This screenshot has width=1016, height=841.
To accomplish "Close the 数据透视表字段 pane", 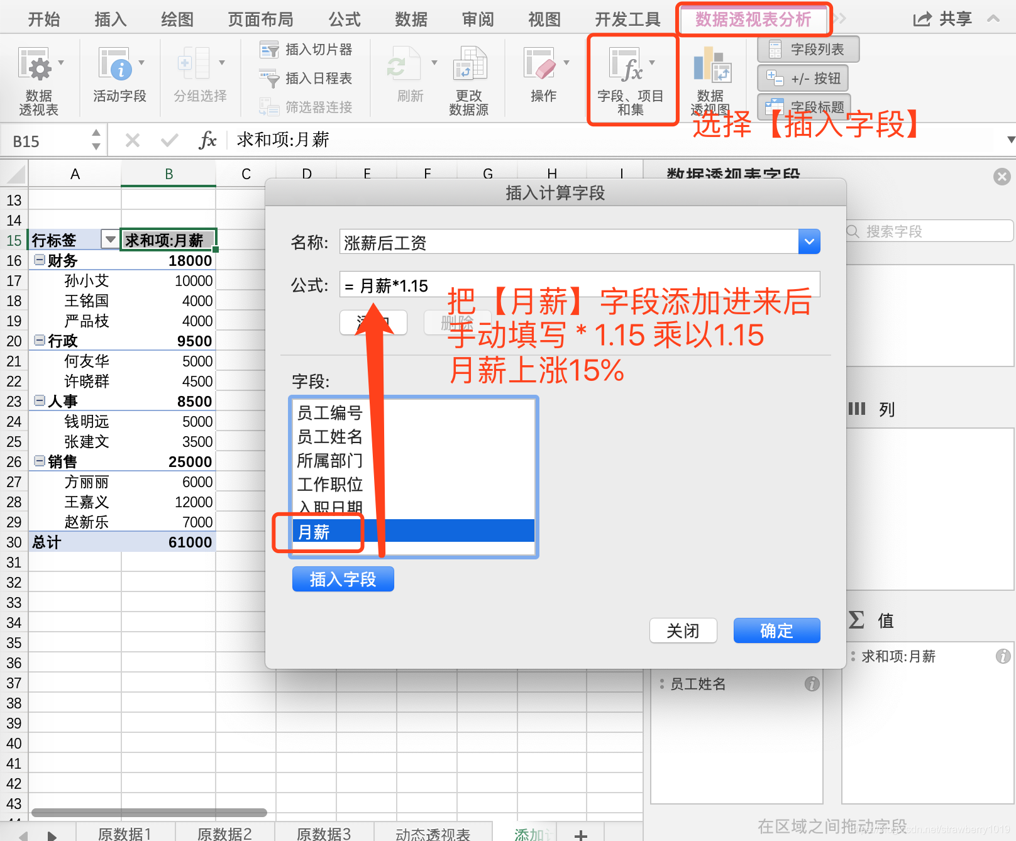I will (1002, 177).
